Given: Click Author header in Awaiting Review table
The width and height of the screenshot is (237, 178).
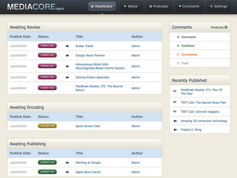Looking at the screenshot, I should tap(137, 37).
